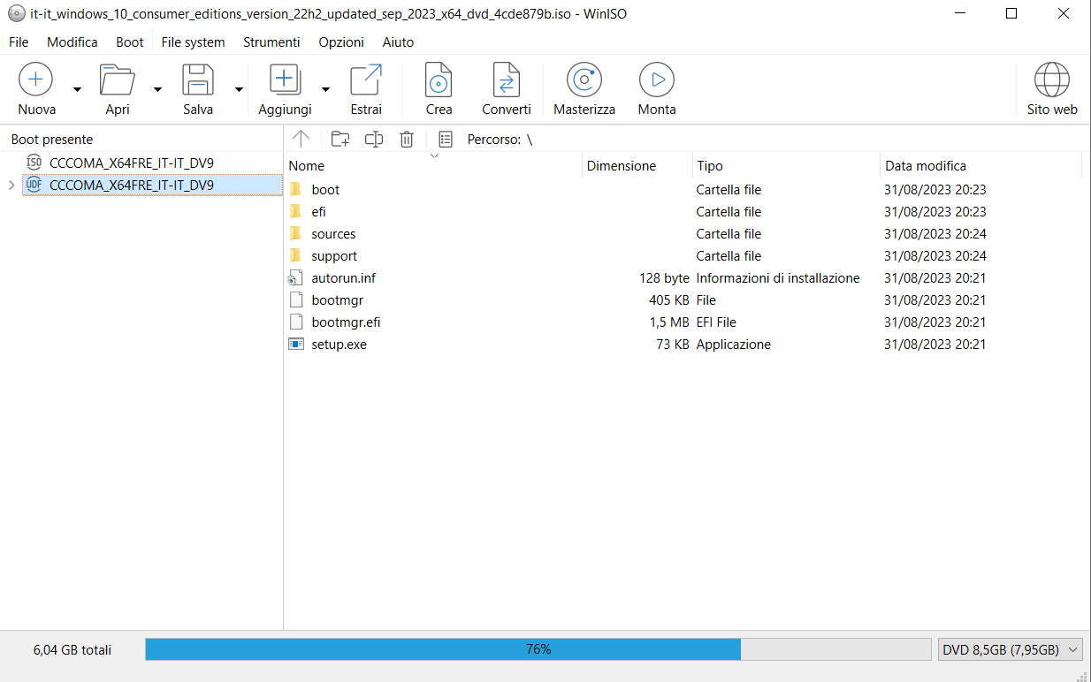The width and height of the screenshot is (1091, 682).
Task: Expand the UDF tree node chevron
Action: click(11, 185)
